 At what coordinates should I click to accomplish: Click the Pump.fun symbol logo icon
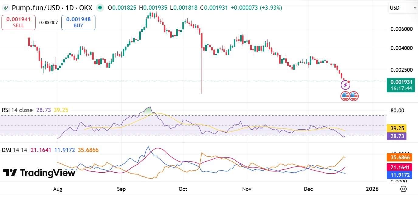pos(6,8)
